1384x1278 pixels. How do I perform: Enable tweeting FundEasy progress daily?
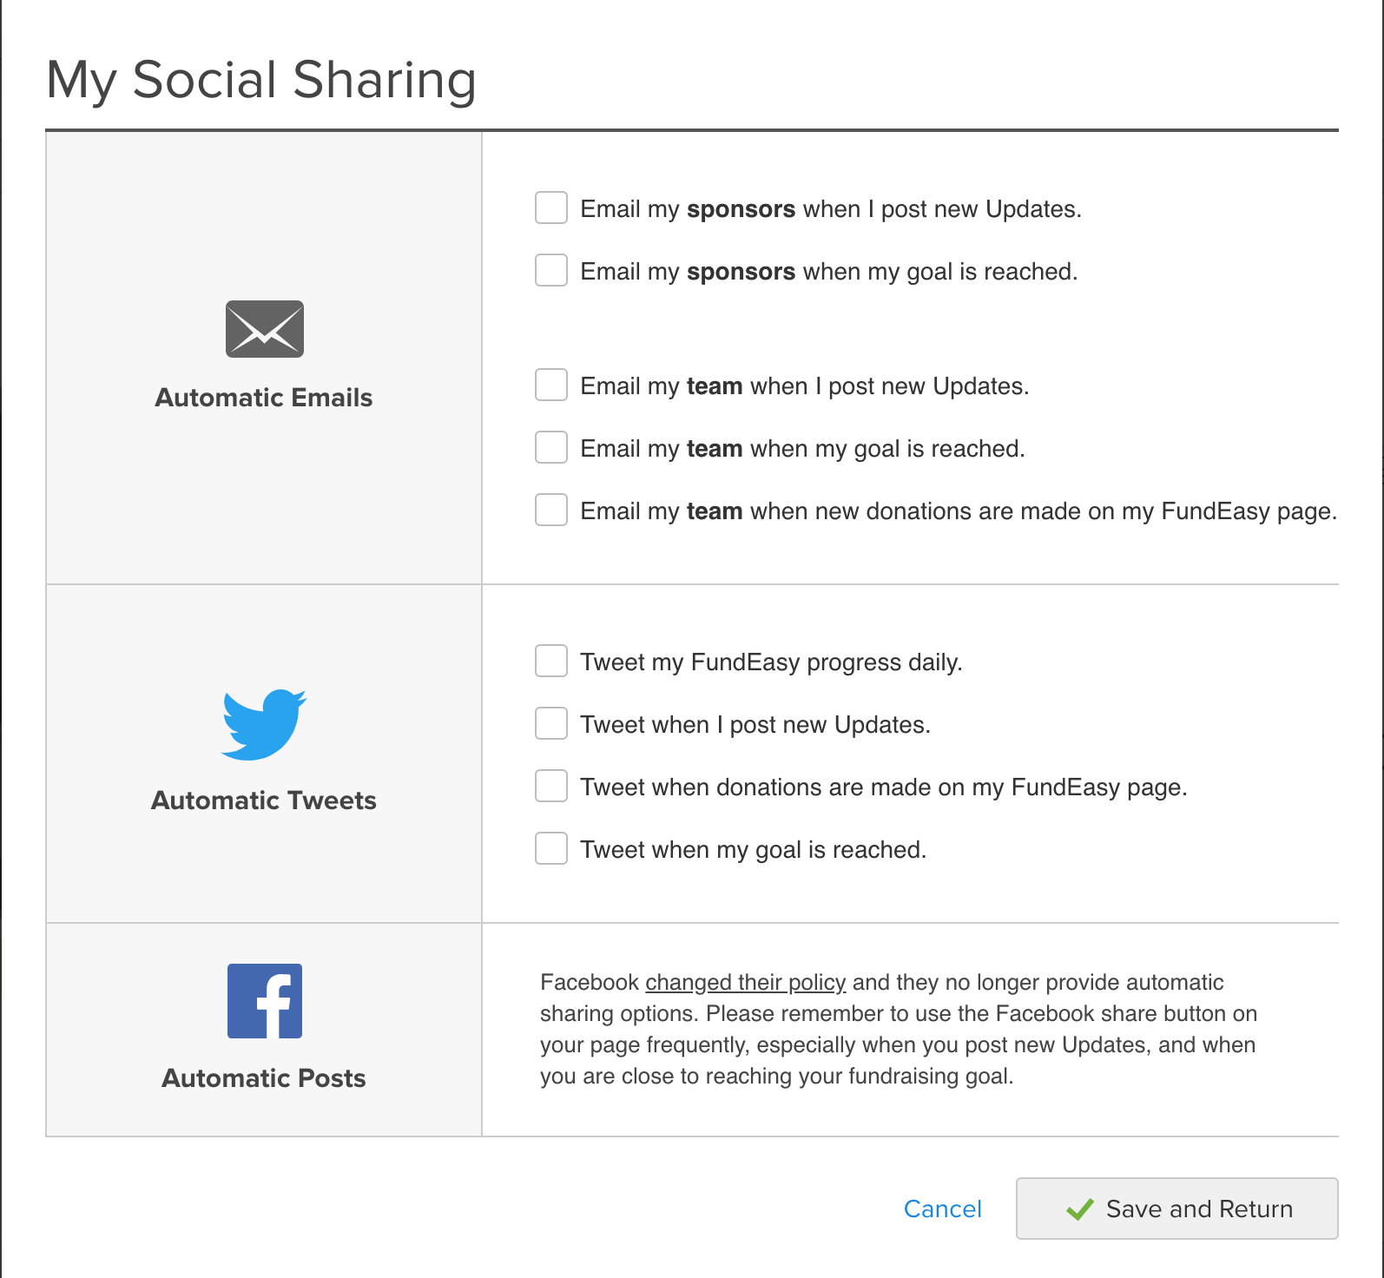coord(551,662)
